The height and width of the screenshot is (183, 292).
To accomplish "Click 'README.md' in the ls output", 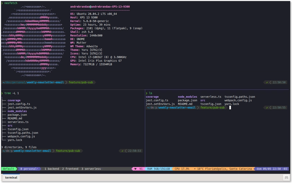I will click(185, 104).
